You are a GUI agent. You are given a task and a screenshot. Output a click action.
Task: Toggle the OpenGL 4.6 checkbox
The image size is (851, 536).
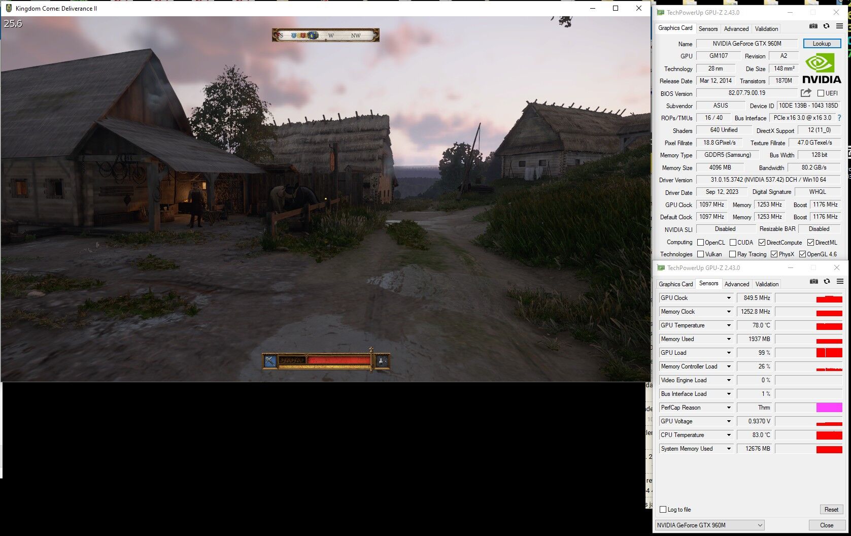click(802, 254)
